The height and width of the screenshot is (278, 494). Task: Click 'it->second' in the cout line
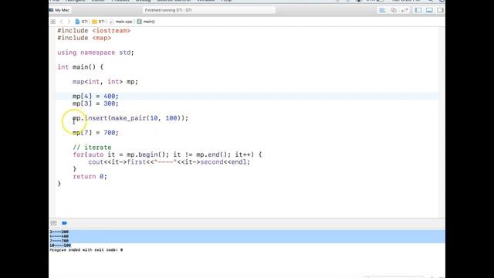pyautogui.click(x=204, y=162)
